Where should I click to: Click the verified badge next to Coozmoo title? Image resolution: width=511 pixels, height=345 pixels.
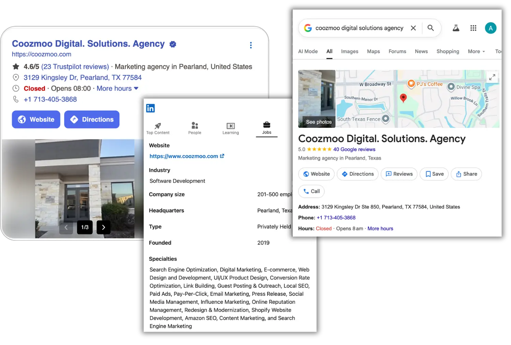(173, 44)
